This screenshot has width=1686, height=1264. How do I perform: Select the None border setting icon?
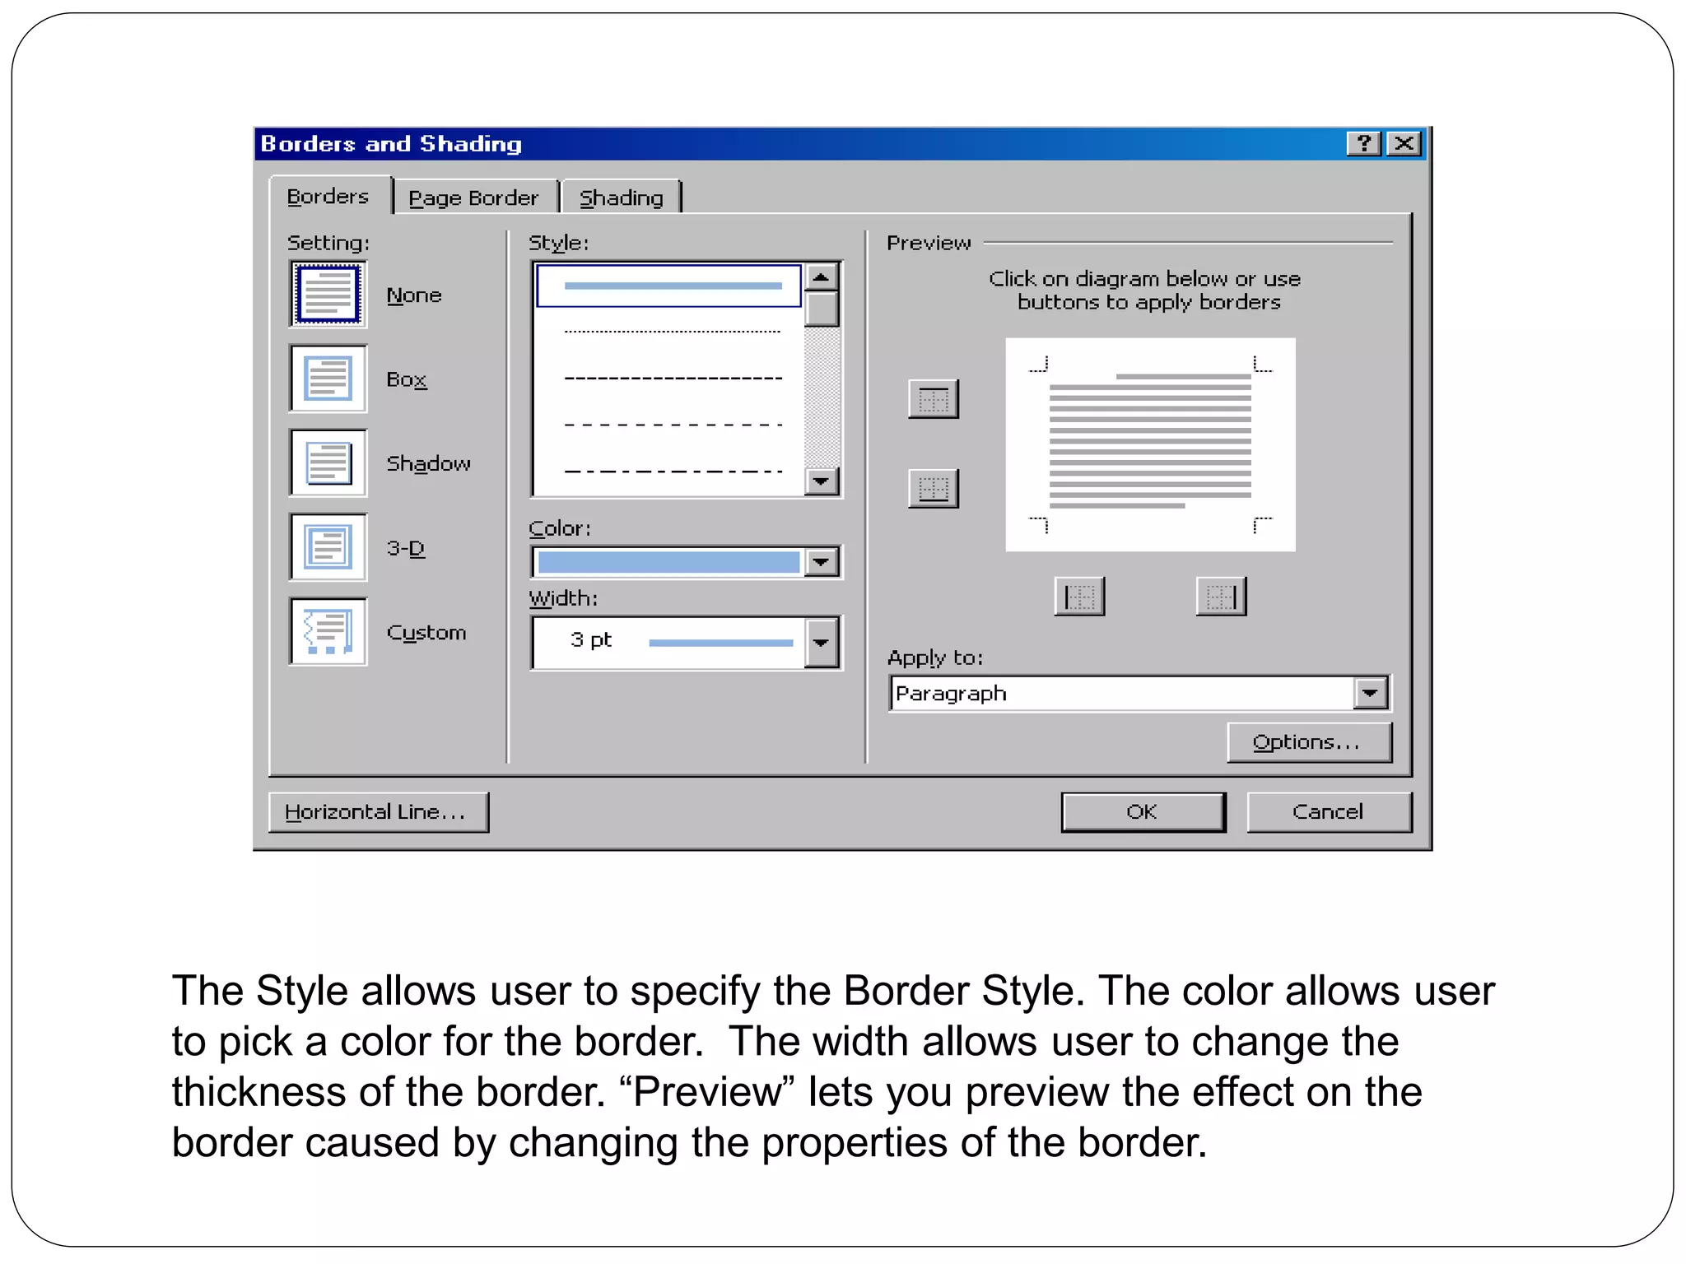(328, 294)
